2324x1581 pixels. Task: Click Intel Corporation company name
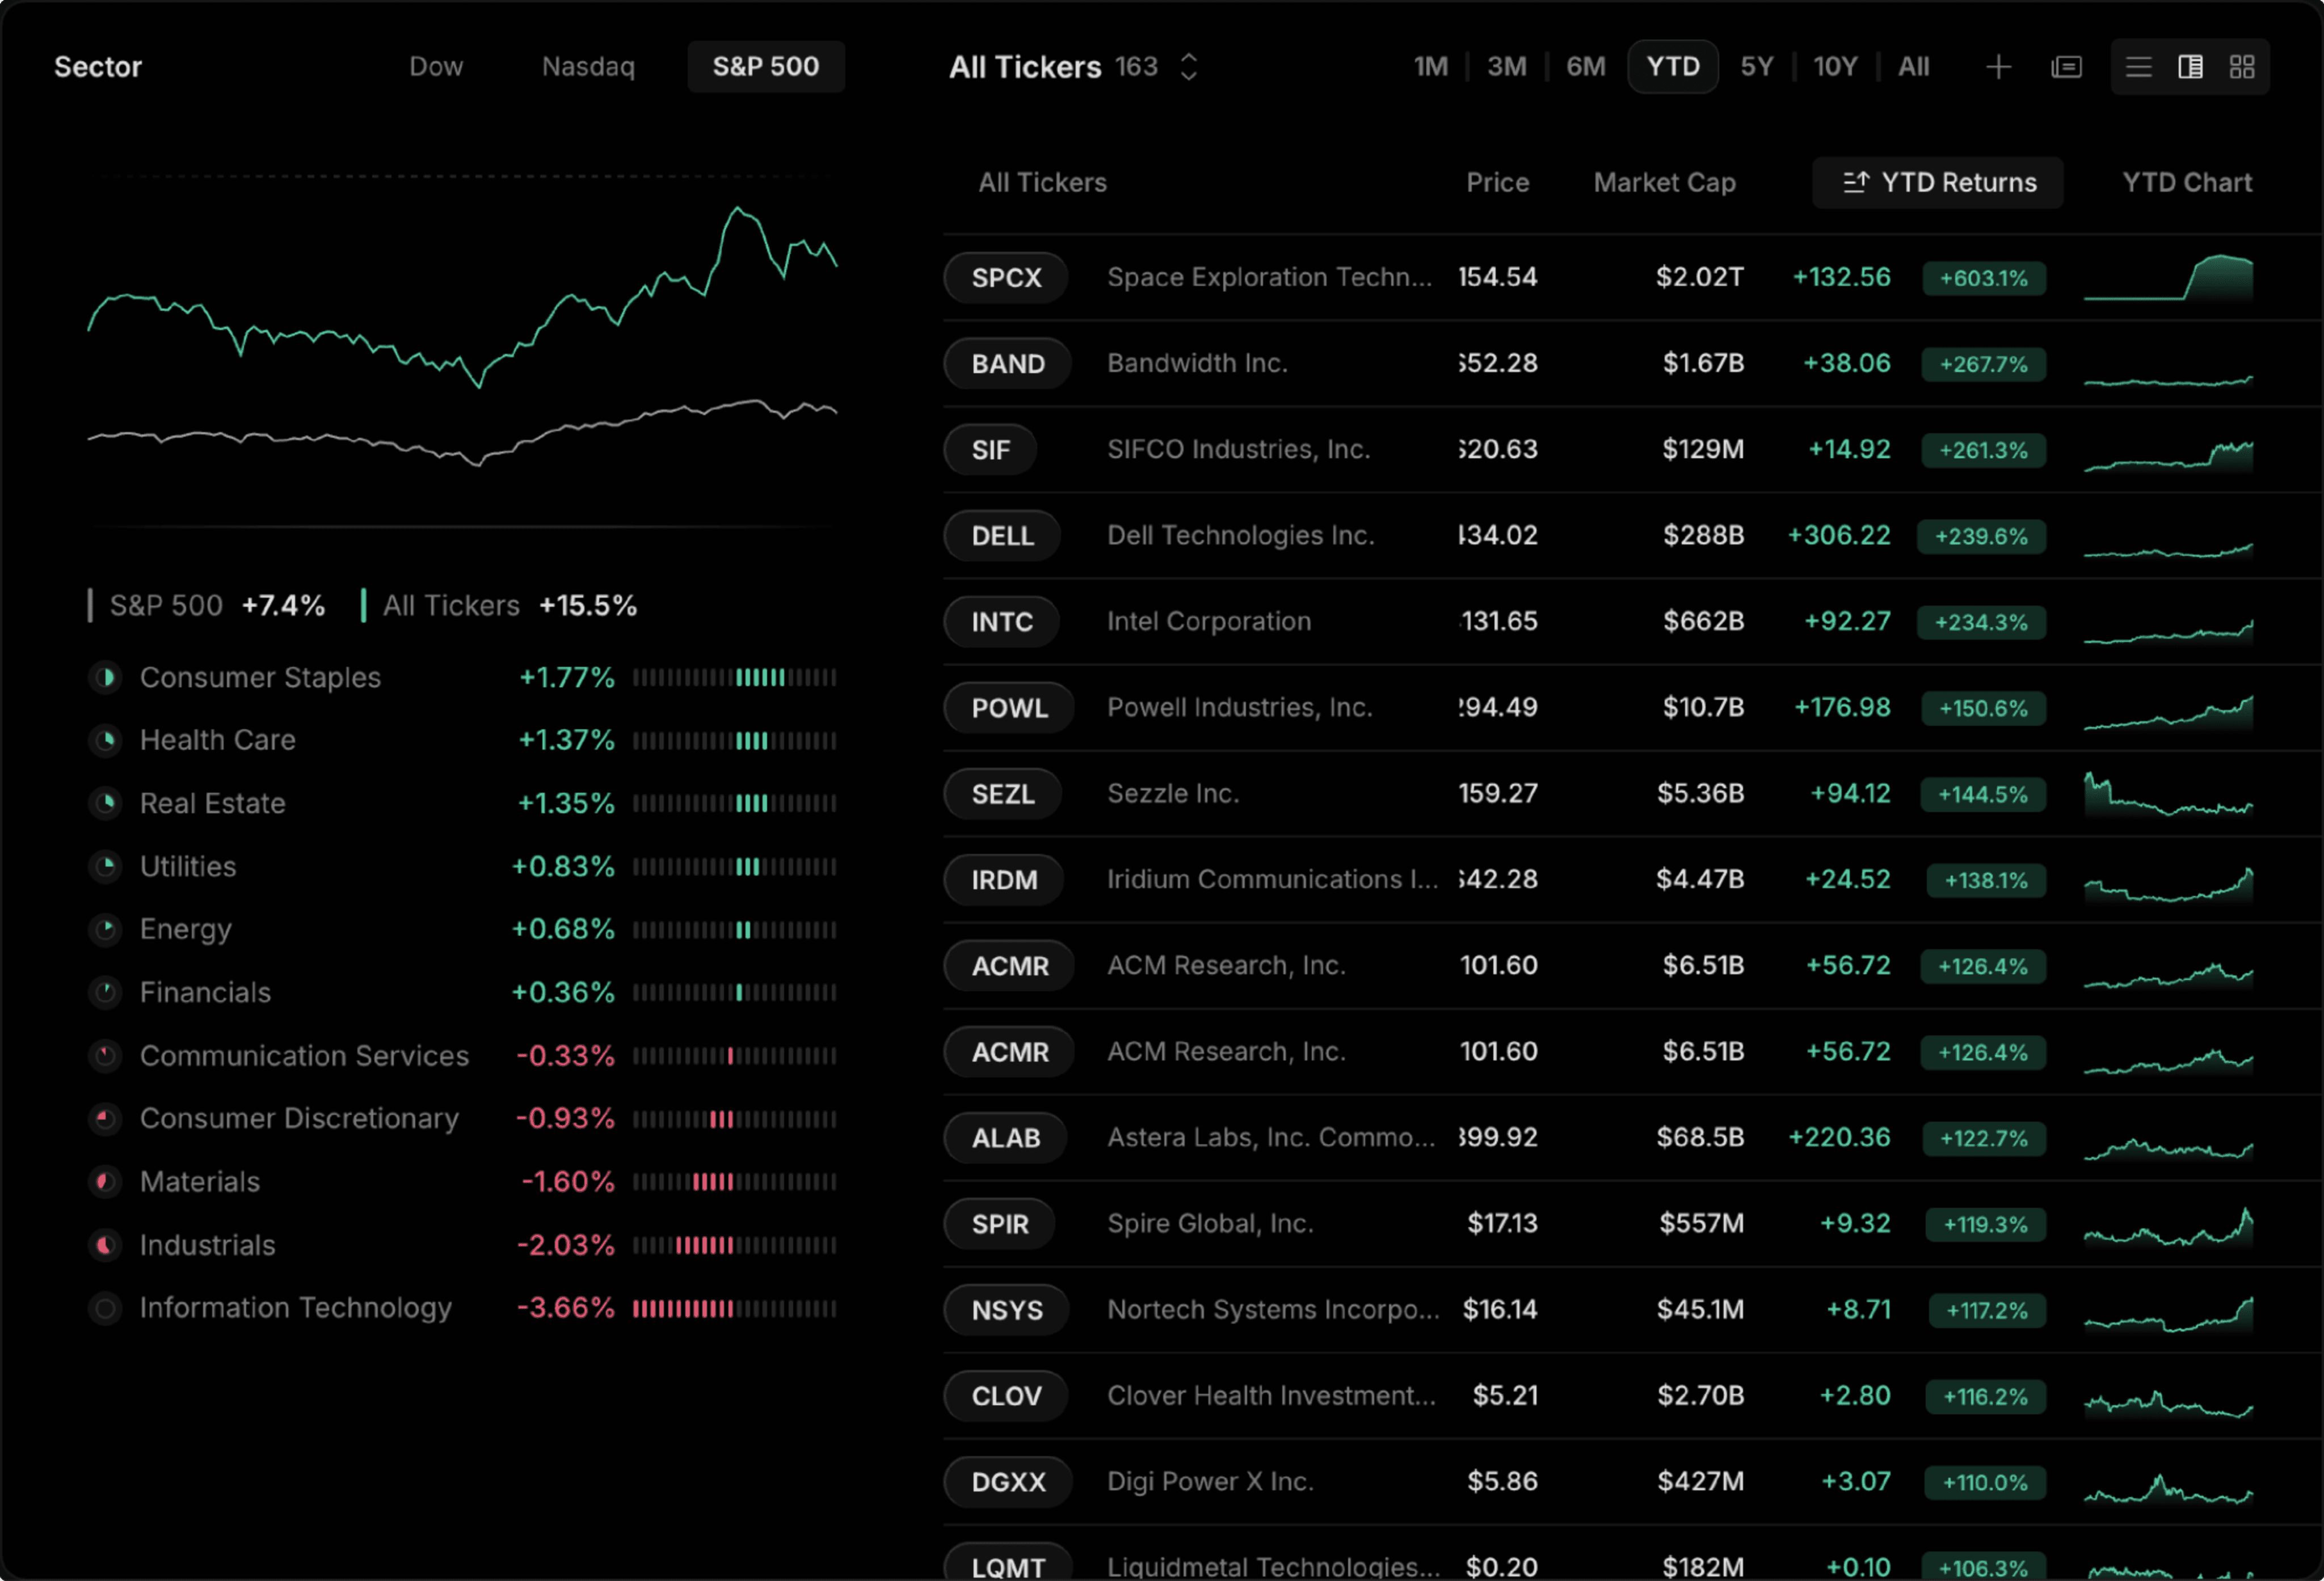[1209, 622]
